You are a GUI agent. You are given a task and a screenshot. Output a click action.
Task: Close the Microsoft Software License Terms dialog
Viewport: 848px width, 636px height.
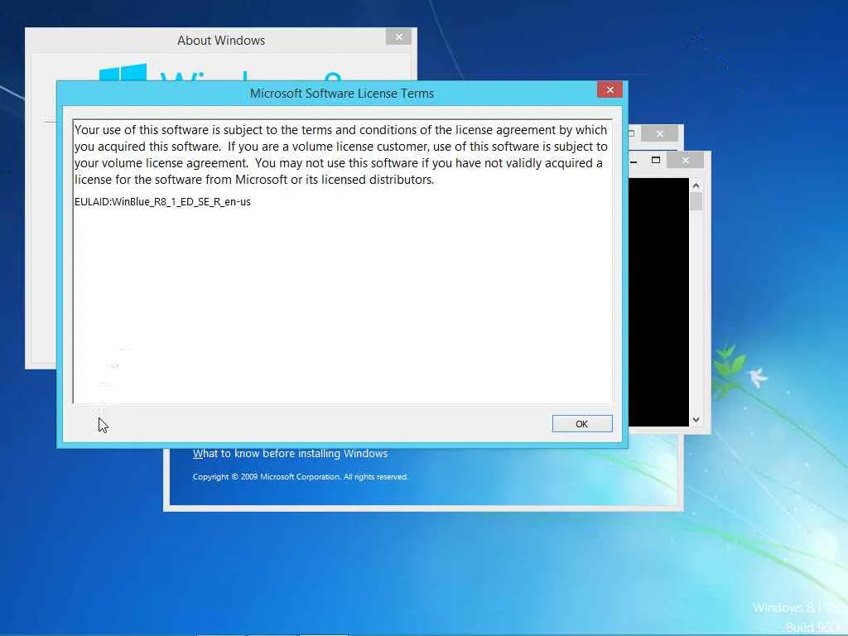click(x=610, y=89)
